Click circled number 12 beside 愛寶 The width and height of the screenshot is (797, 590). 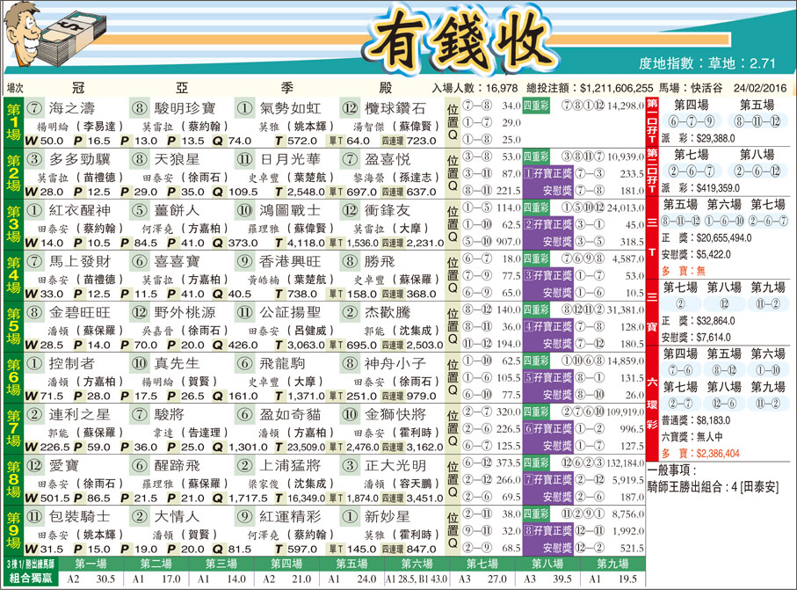pos(34,465)
